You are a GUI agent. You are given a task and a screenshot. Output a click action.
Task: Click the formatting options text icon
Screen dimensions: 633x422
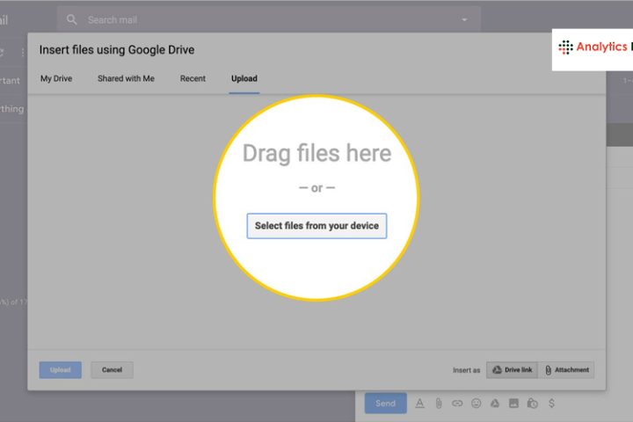click(419, 404)
